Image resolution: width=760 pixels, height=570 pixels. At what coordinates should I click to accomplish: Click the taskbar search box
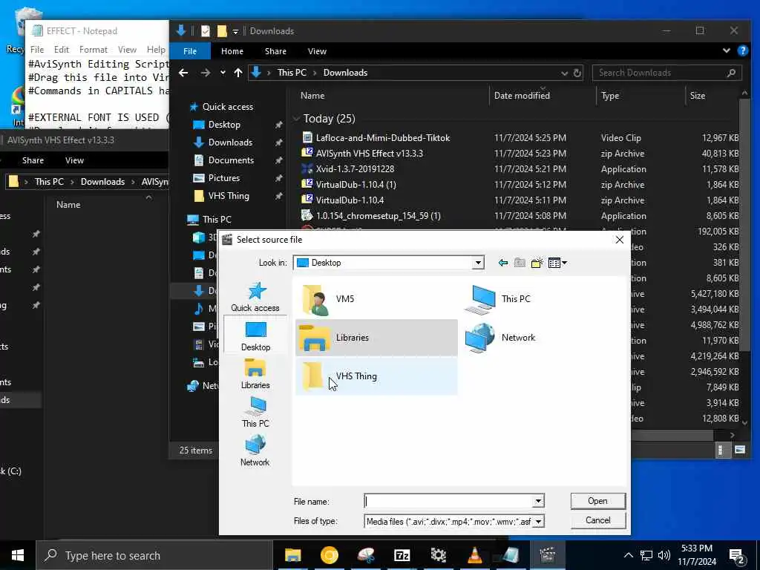click(154, 555)
